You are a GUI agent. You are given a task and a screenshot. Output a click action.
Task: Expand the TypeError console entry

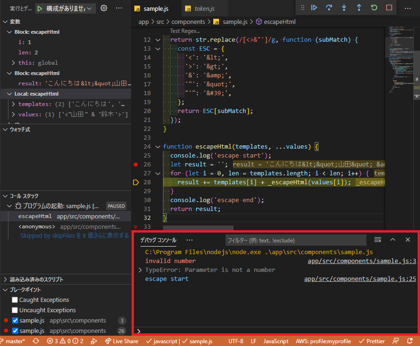(x=140, y=270)
